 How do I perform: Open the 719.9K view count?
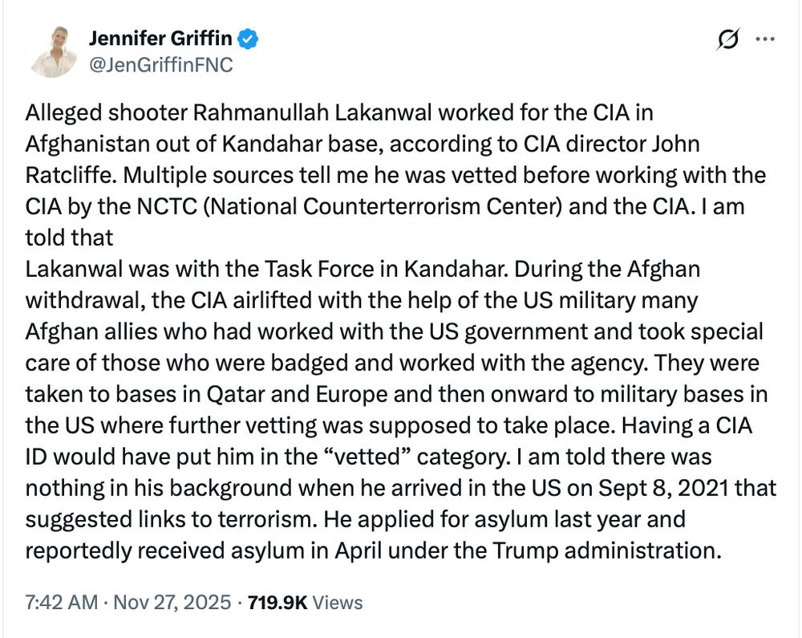coord(277,603)
